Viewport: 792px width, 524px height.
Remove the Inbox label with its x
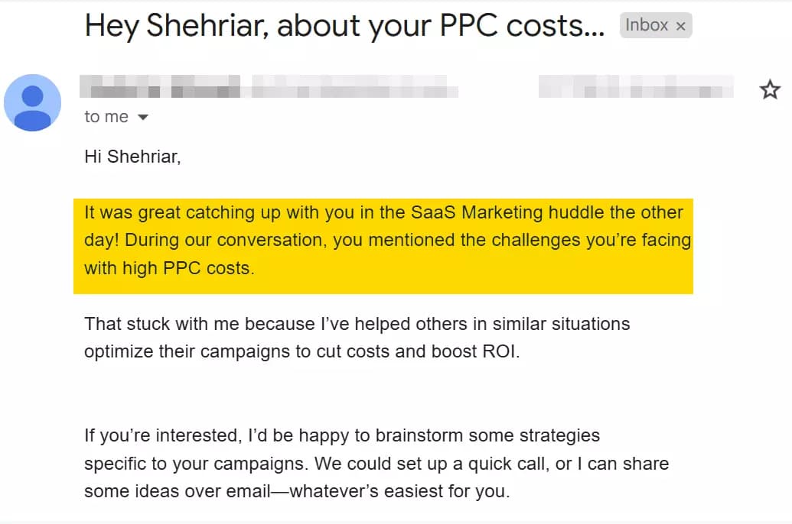click(681, 25)
